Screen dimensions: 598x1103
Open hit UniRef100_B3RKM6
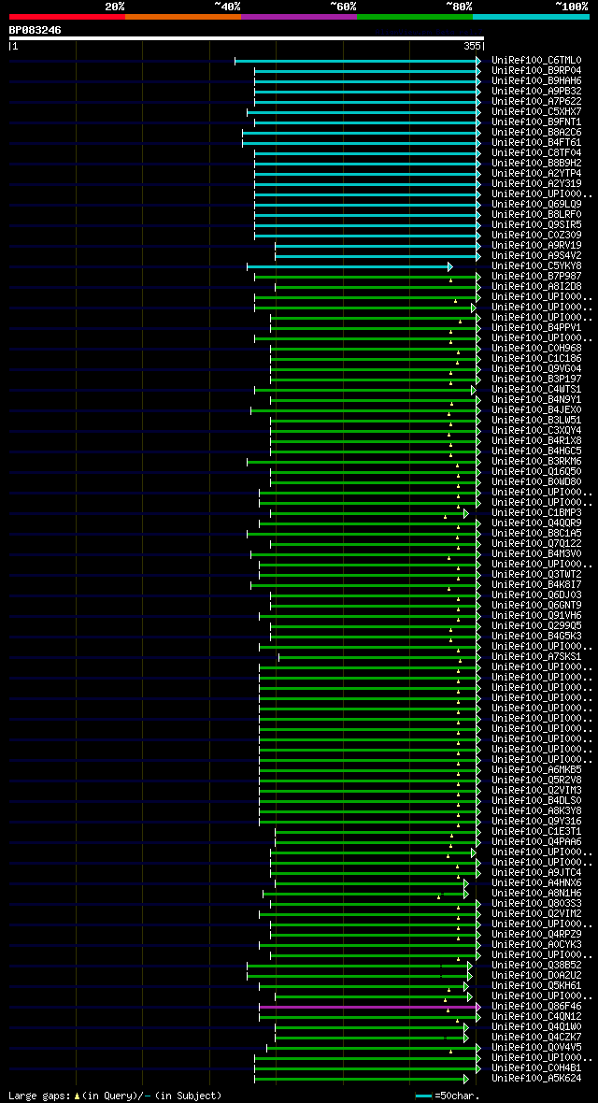[x=536, y=462]
